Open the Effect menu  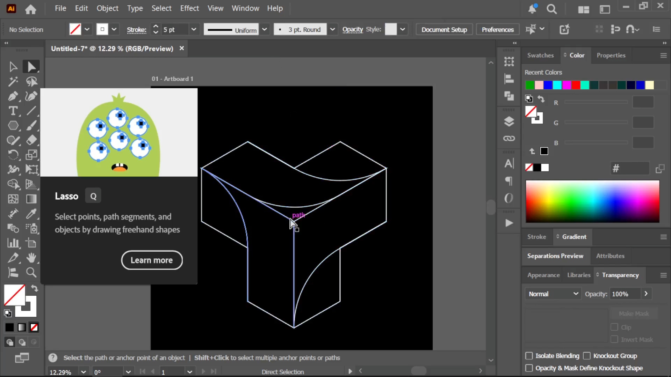coord(189,8)
